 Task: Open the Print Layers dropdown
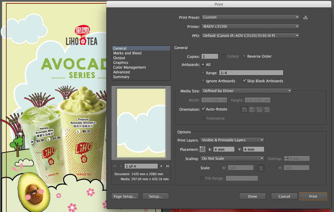point(232,140)
